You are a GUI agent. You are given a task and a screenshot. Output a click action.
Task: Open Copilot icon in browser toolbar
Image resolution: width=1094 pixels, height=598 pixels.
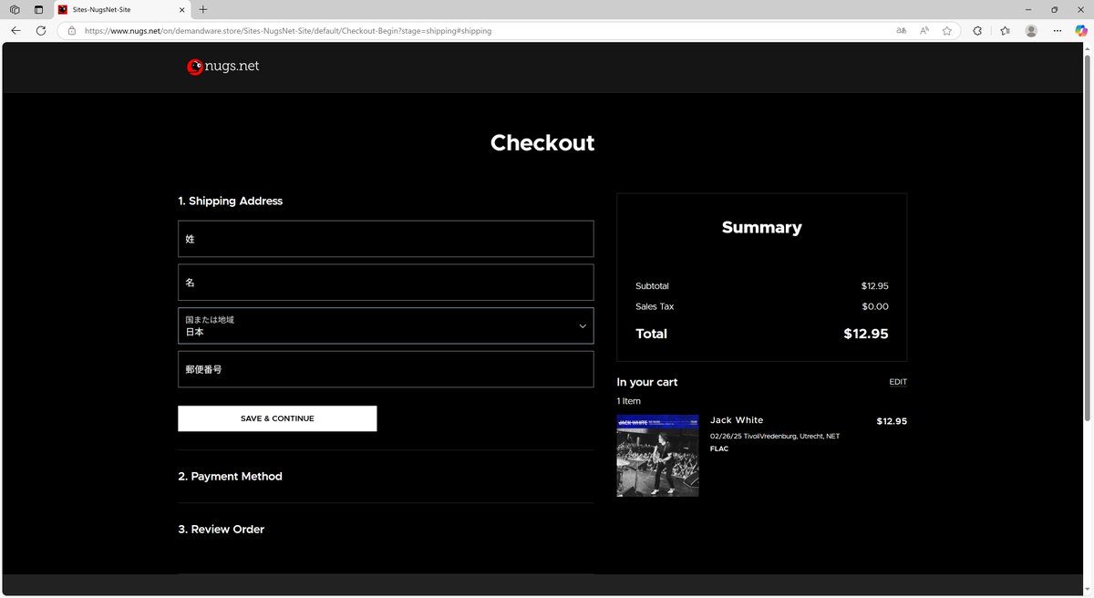1081,30
